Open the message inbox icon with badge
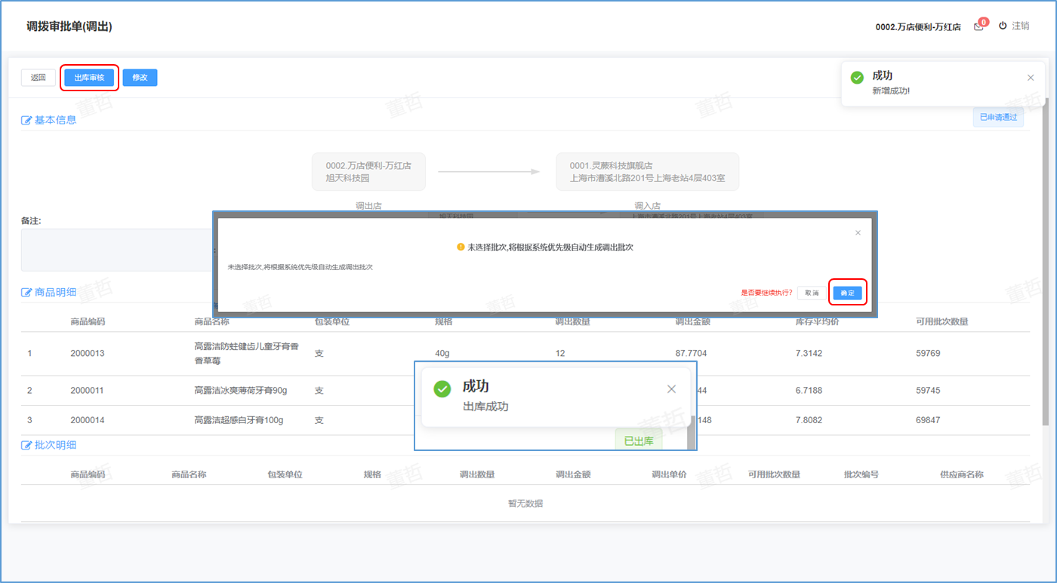Viewport: 1057px width, 583px height. pyautogui.click(x=978, y=26)
